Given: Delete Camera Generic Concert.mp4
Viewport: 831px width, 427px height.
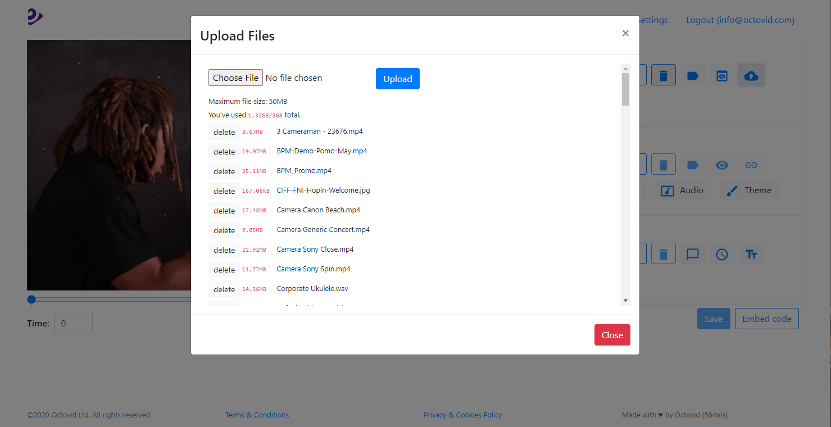Looking at the screenshot, I should click(224, 230).
